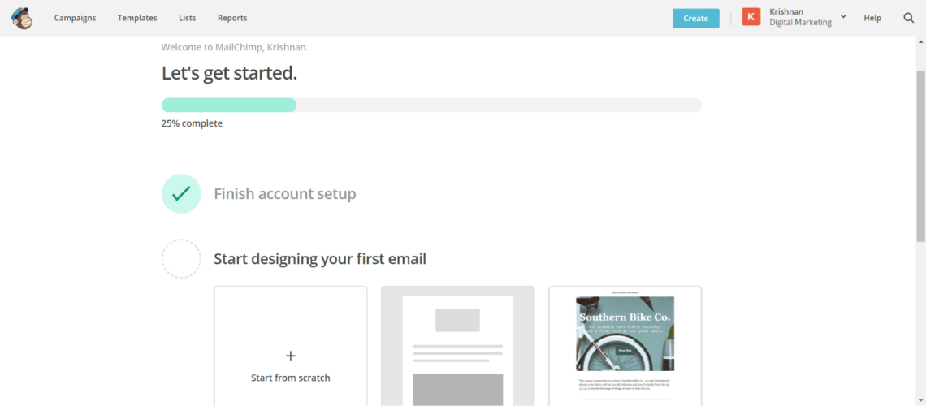
Task: Click Welcome to MailChimp, Krishnan text
Action: 235,47
